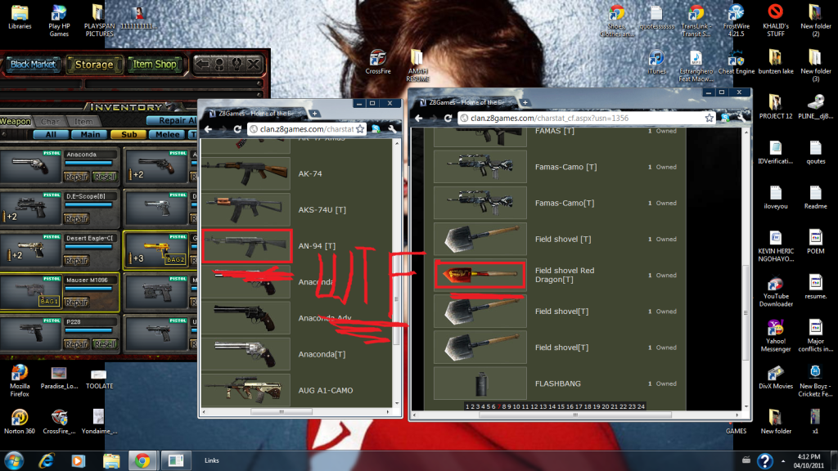
Task: Switch to the Char inventory tab
Action: point(50,121)
